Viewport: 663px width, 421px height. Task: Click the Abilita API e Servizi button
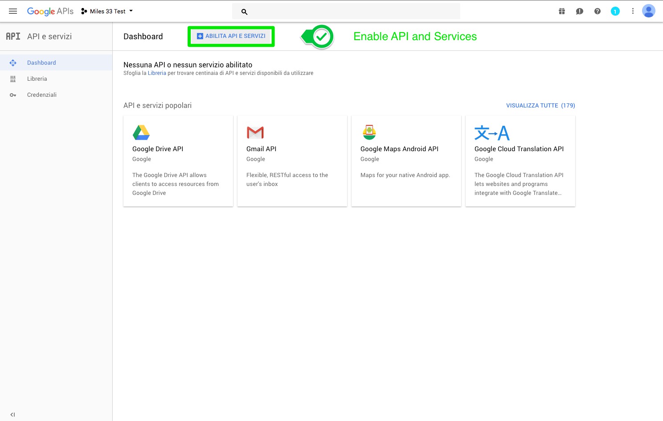[231, 36]
